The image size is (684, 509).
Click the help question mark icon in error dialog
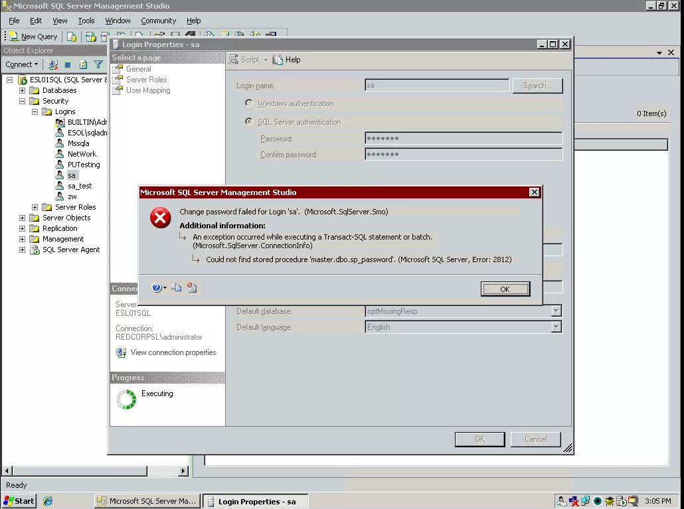pos(157,287)
